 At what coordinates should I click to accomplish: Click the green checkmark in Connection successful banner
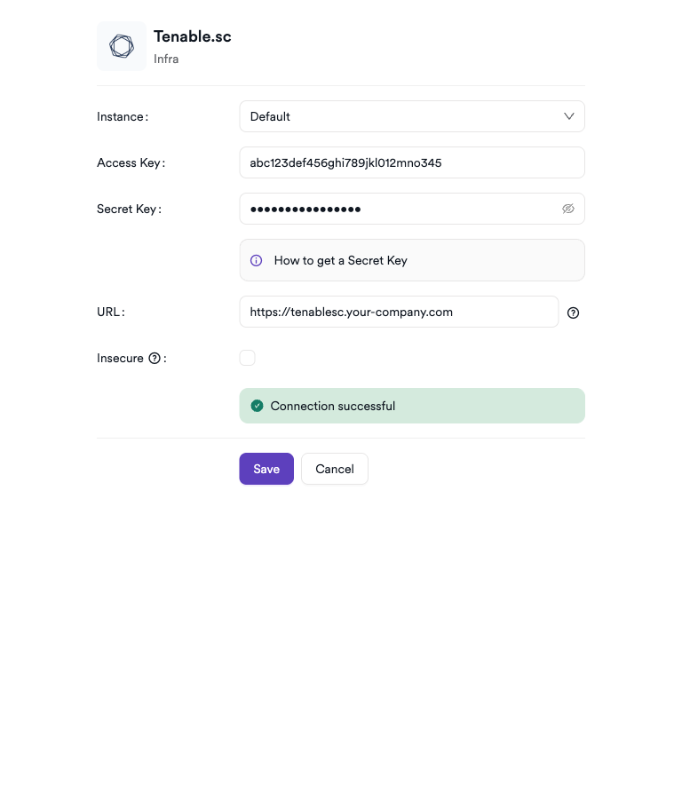click(257, 405)
